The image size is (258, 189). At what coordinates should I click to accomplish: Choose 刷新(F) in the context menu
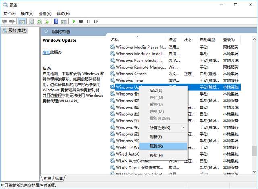click(163, 137)
